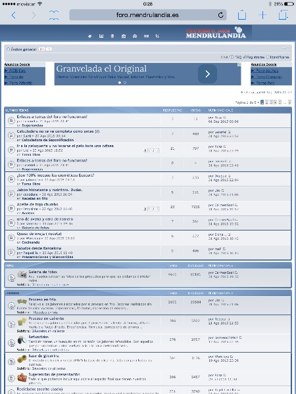296x394 pixels.
Task: Open the last header navigation icon
Action: tap(157, 36)
